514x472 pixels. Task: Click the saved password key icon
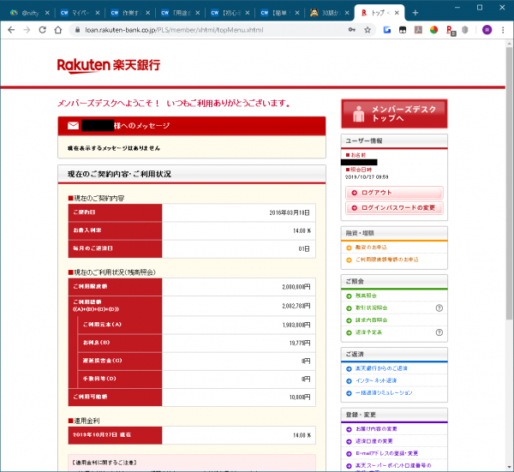tap(352, 30)
